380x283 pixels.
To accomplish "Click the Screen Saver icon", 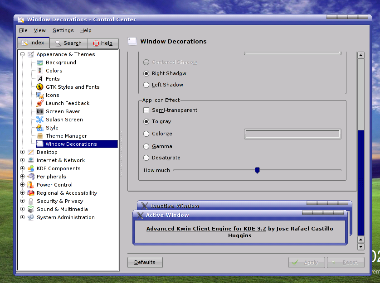I will pos(40,111).
